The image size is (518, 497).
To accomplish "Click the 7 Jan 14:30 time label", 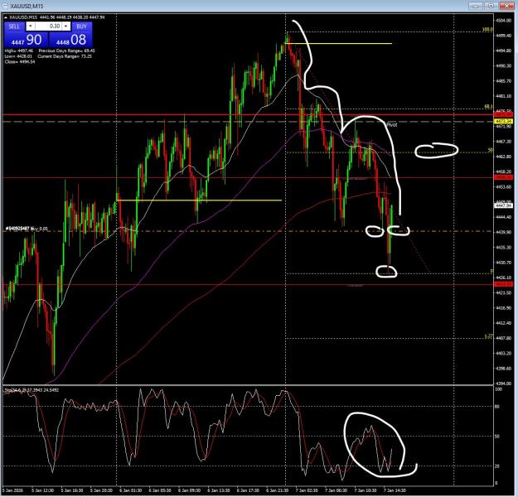I will [395, 490].
